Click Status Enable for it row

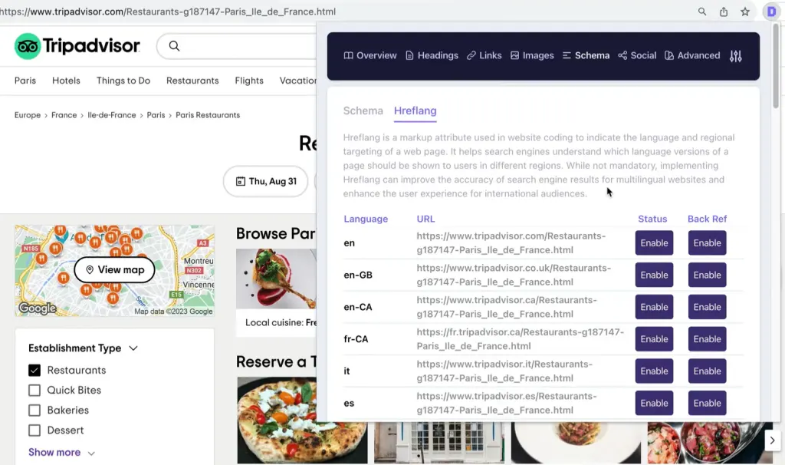click(654, 371)
